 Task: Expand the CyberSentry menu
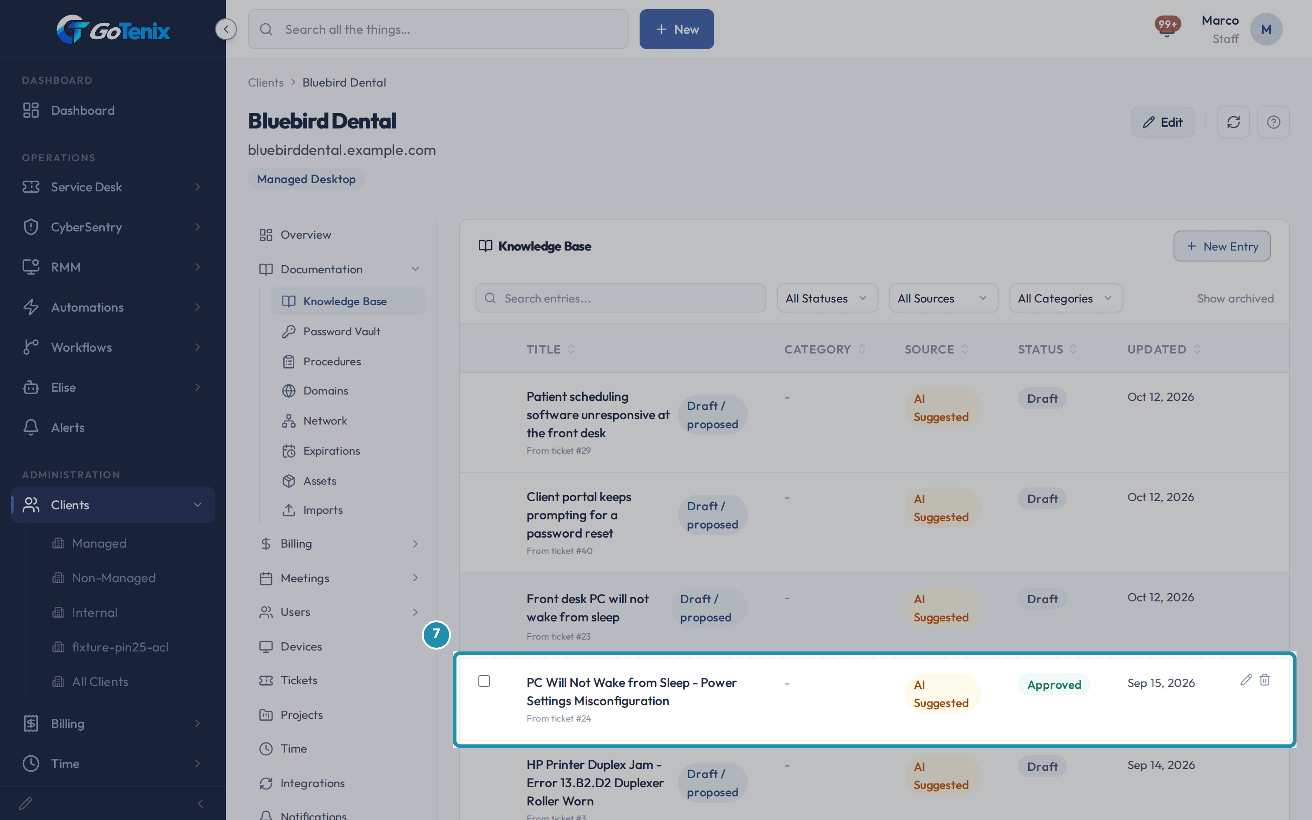point(113,227)
